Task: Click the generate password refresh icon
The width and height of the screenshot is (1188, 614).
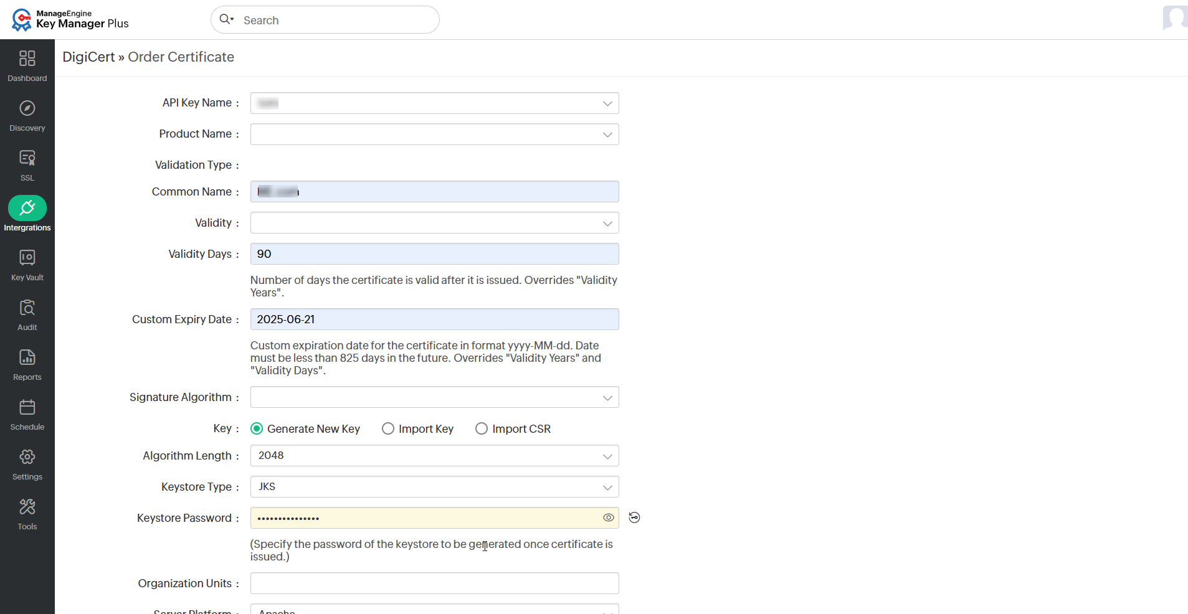Action: (634, 517)
